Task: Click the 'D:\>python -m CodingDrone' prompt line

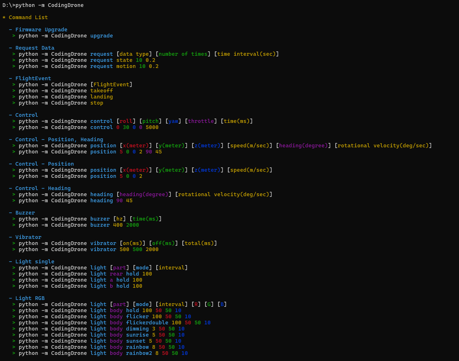Action: point(43,5)
